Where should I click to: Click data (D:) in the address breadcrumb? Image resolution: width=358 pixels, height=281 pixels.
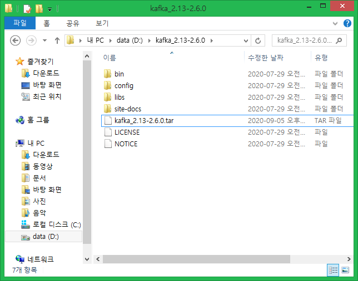(130, 40)
